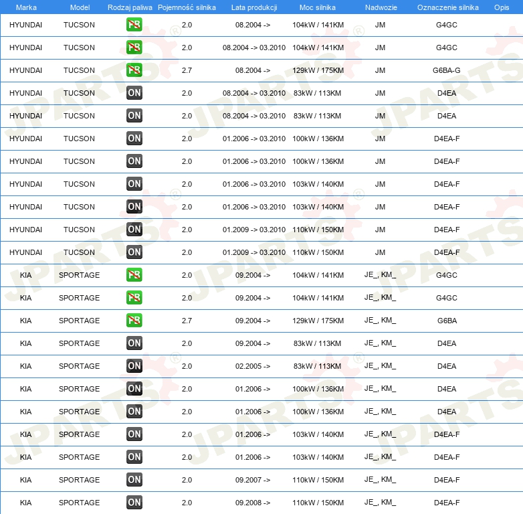Screen dimensions: 523x514
Task: Click the Pojemność silnika column header
Action: [x=187, y=7]
